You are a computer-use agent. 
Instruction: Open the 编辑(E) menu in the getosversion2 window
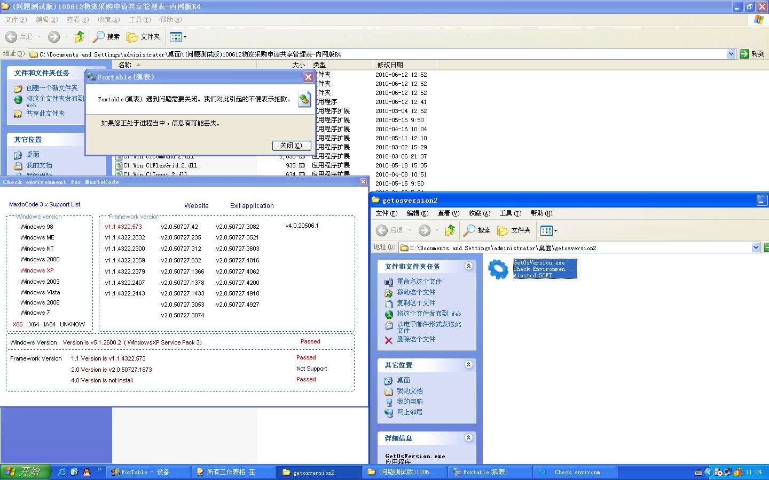(x=417, y=213)
